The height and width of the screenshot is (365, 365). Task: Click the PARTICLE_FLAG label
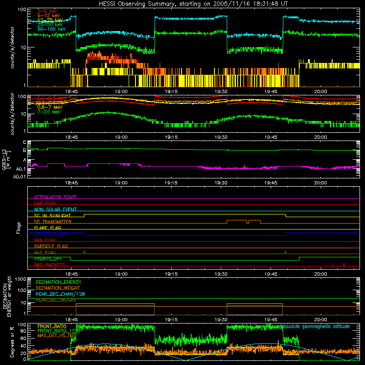click(x=51, y=246)
